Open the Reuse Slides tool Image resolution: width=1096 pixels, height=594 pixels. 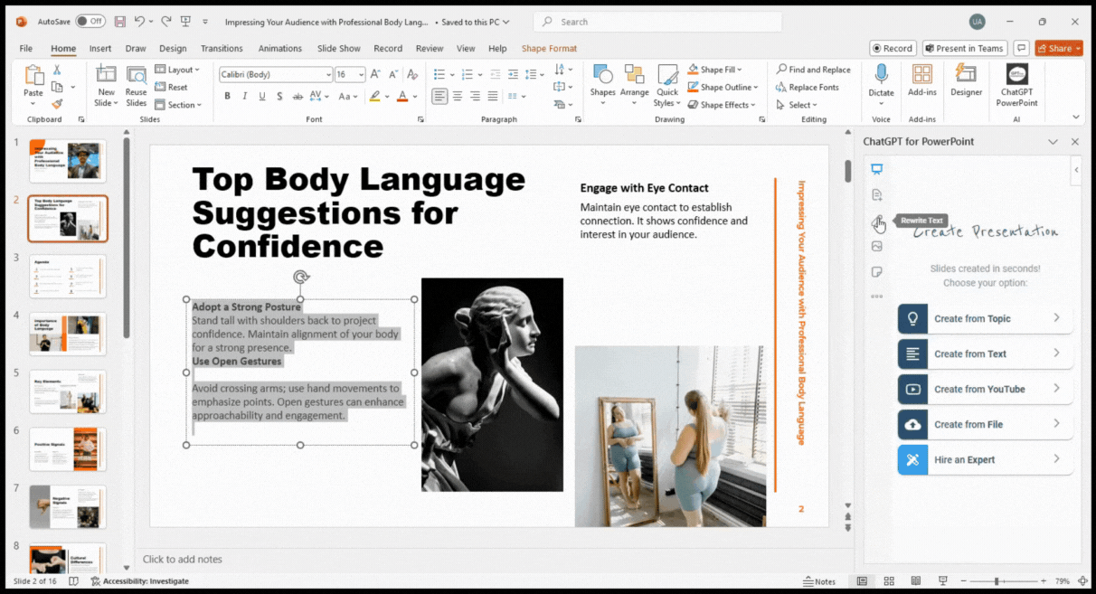click(x=136, y=86)
